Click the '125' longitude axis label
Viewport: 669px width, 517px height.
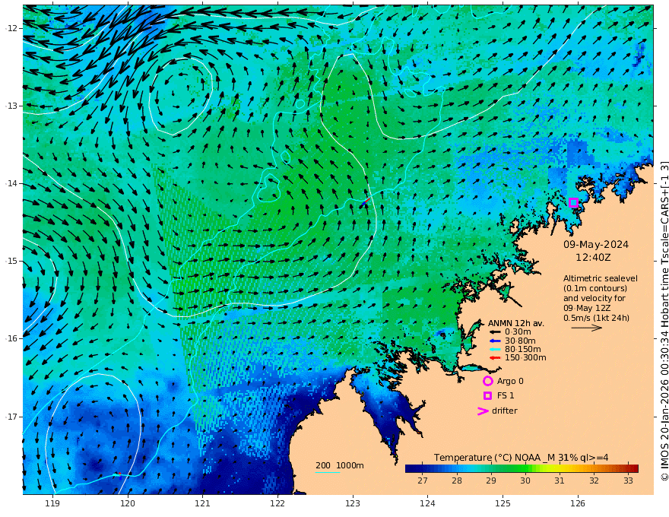(x=503, y=504)
